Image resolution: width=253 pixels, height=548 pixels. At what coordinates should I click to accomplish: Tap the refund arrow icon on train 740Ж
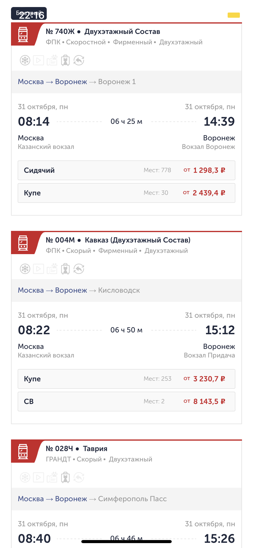[x=79, y=60]
